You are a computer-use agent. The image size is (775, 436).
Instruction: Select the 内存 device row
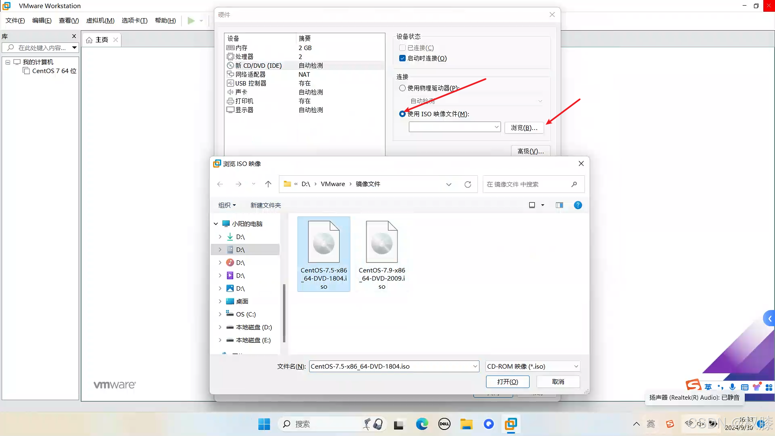tap(305, 48)
